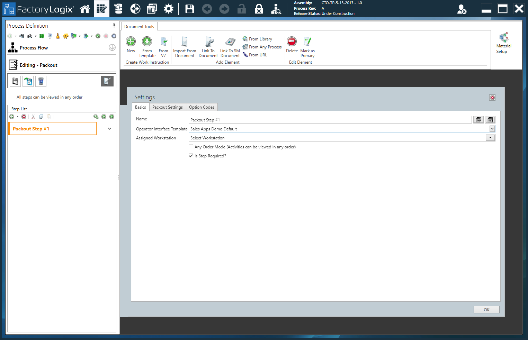Uncheck Is Step Required checkbox
Image resolution: width=528 pixels, height=340 pixels.
tap(191, 156)
